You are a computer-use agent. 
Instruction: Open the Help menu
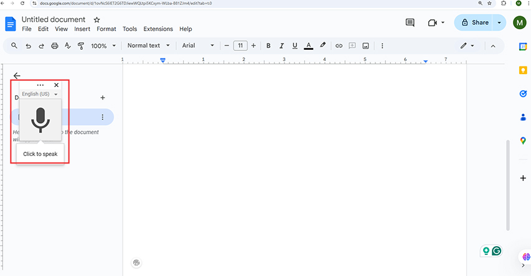186,29
